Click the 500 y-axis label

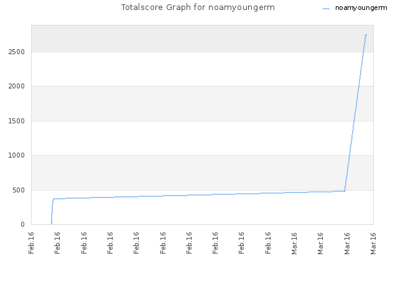tap(19, 190)
